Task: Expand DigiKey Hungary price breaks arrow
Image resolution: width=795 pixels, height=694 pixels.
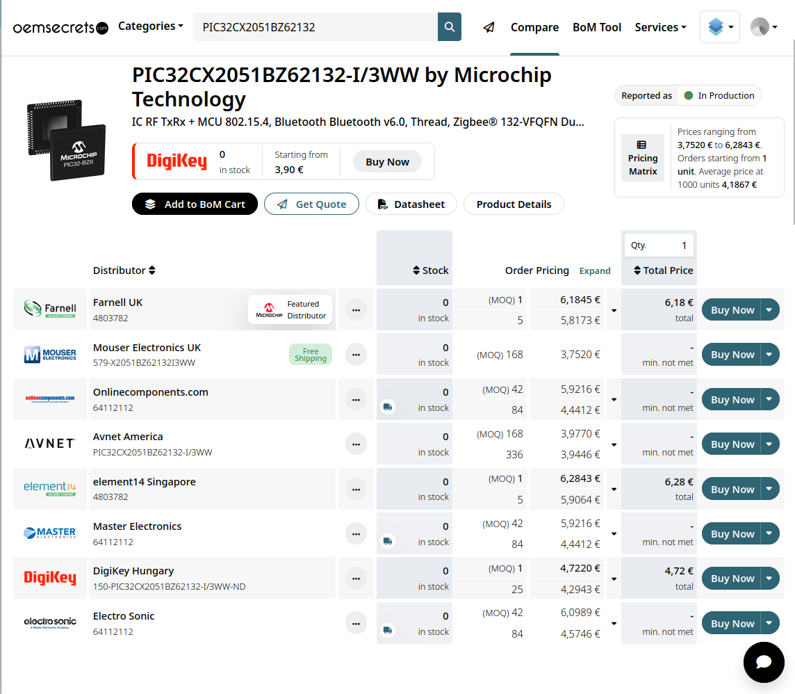Action: 614,579
